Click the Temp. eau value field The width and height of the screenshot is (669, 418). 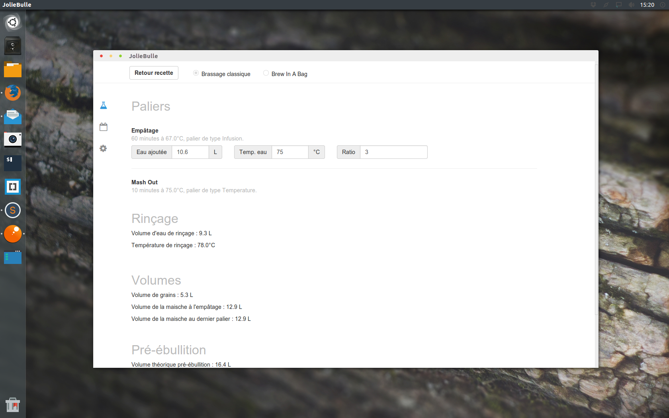[x=290, y=152]
